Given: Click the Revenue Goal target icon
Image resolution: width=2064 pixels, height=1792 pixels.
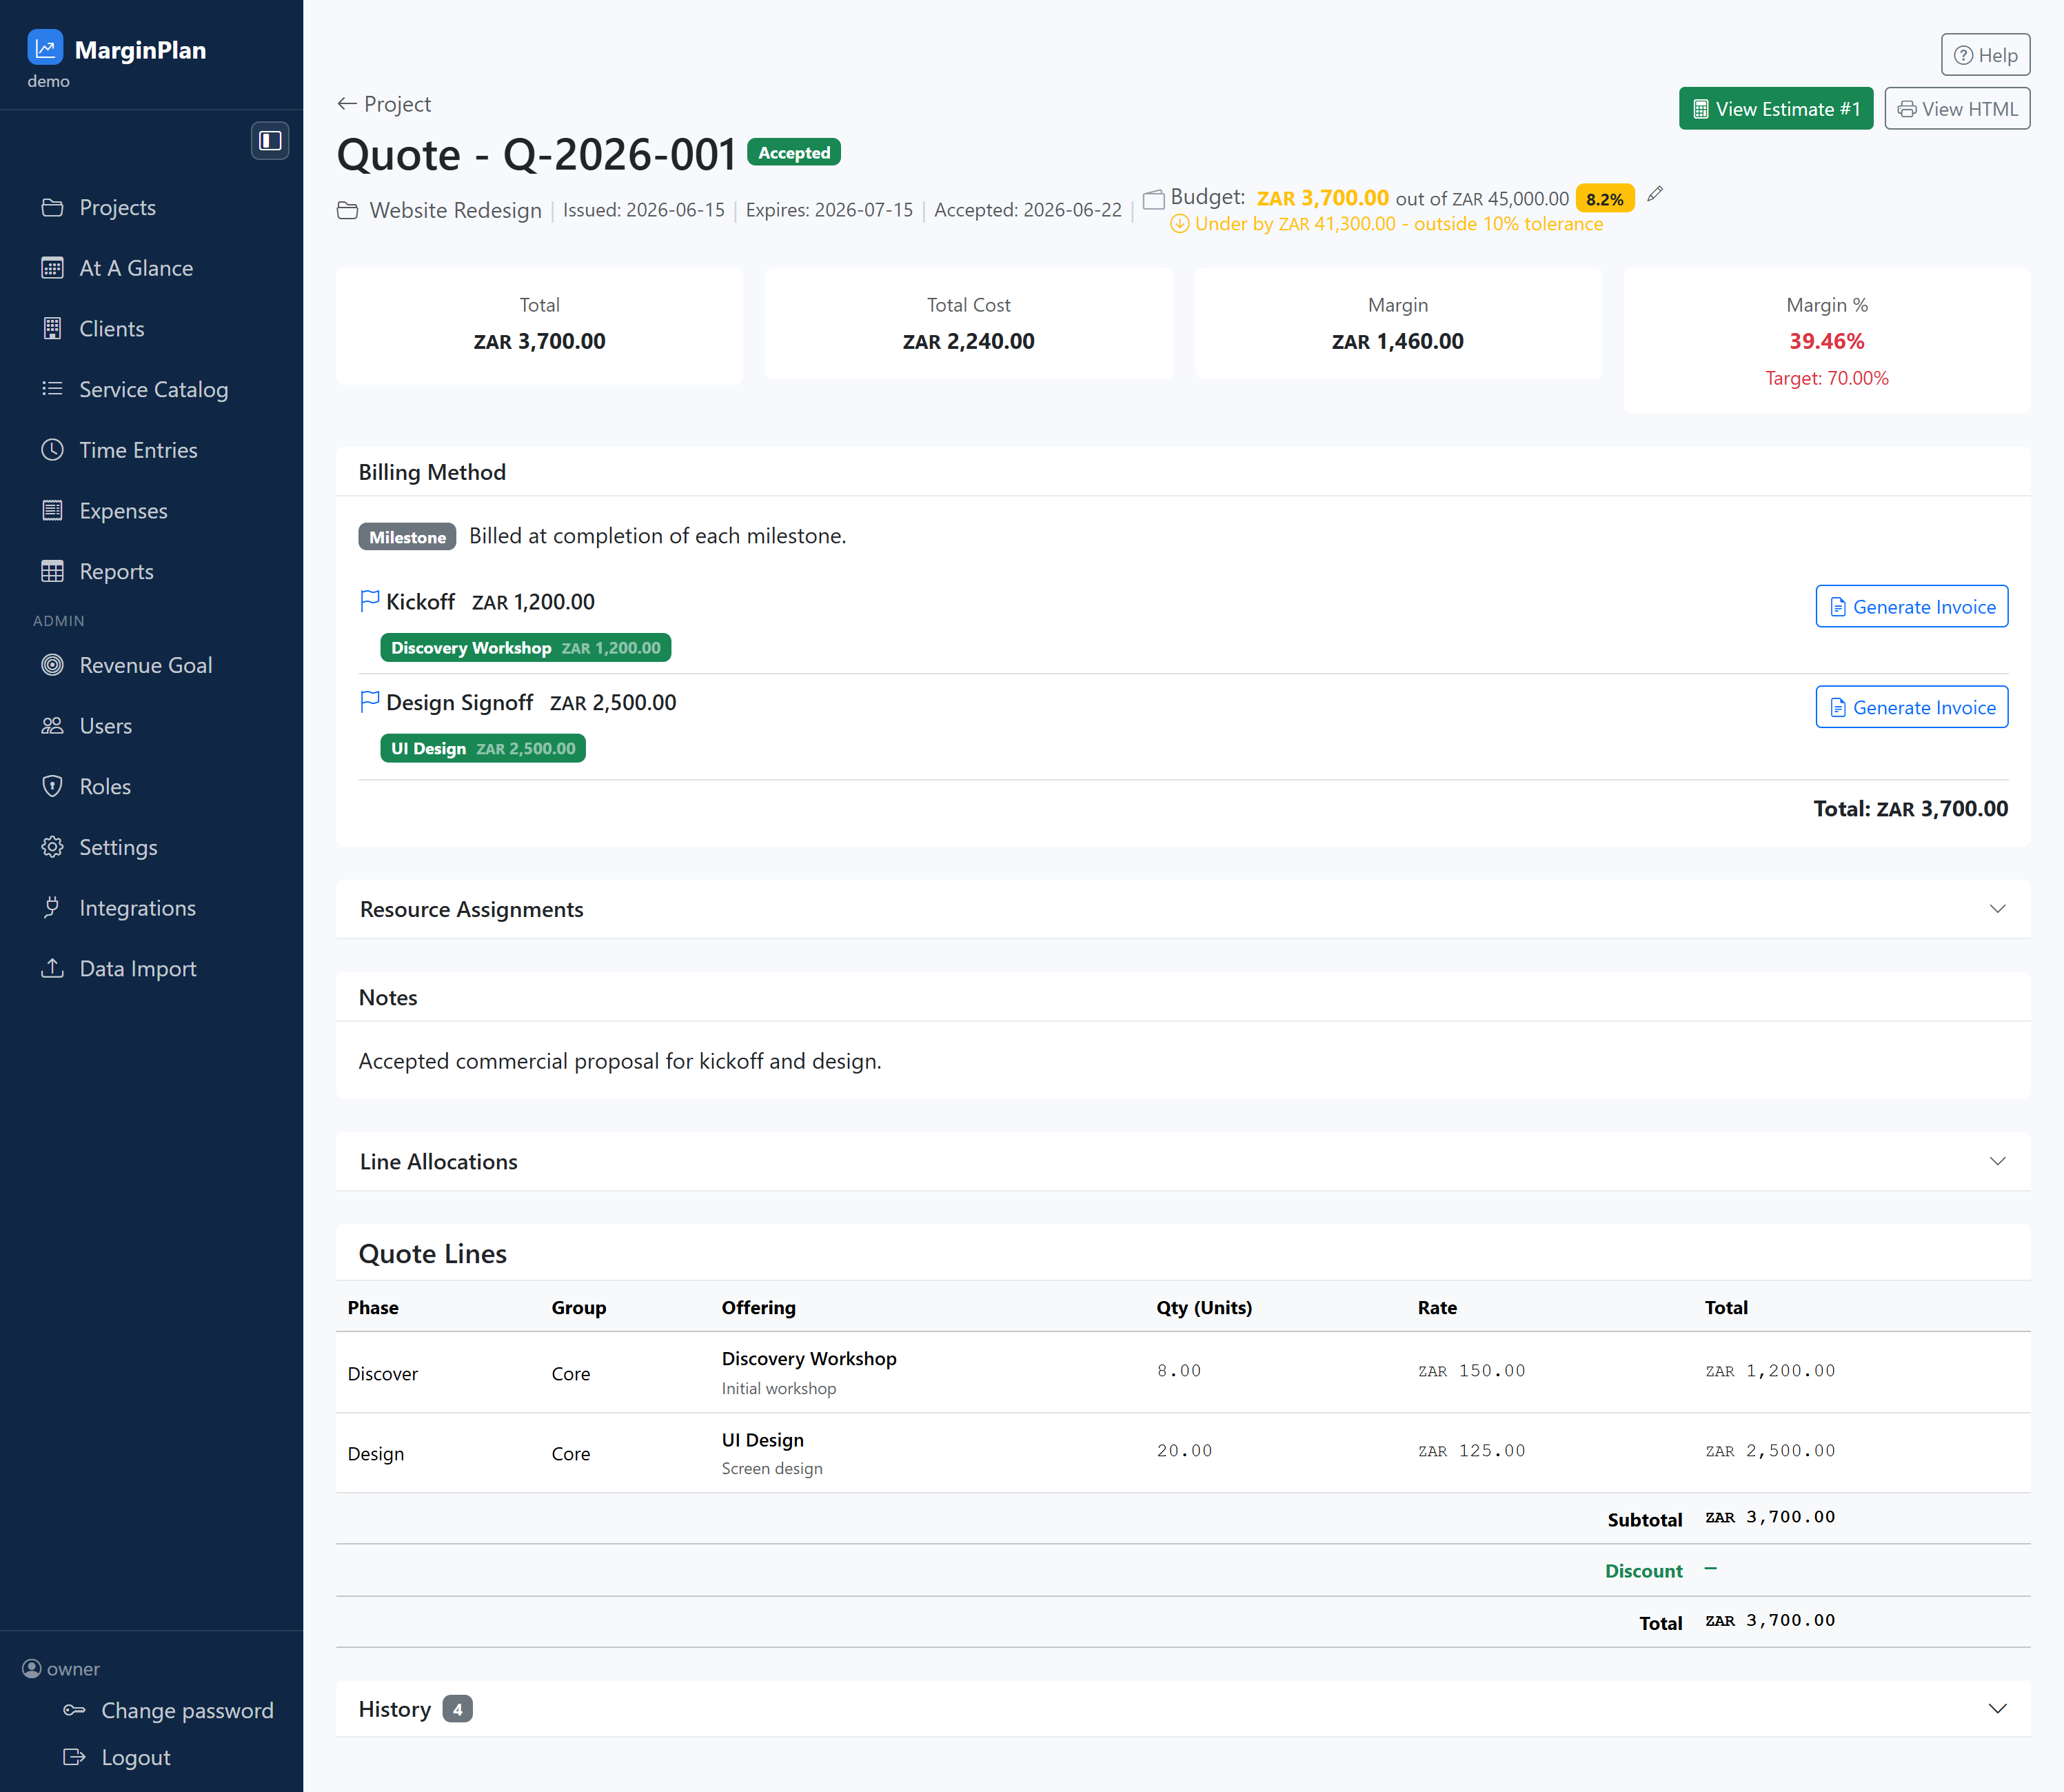Looking at the screenshot, I should (x=52, y=665).
